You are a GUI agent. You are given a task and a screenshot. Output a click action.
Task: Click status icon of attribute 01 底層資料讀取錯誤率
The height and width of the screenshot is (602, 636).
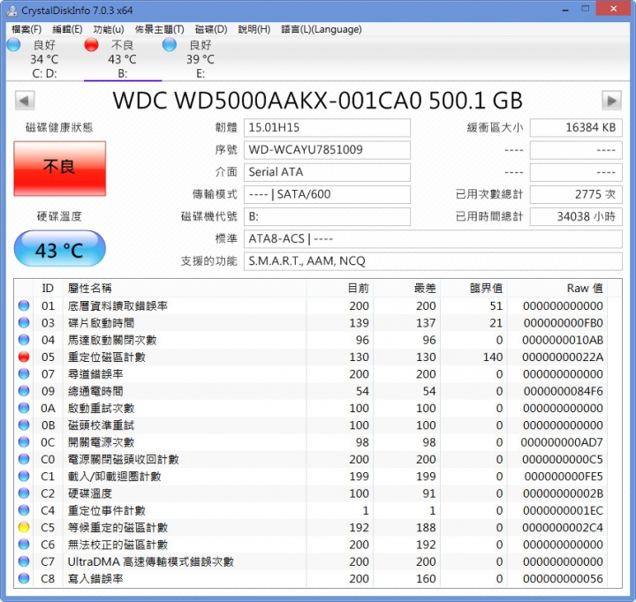[x=24, y=305]
